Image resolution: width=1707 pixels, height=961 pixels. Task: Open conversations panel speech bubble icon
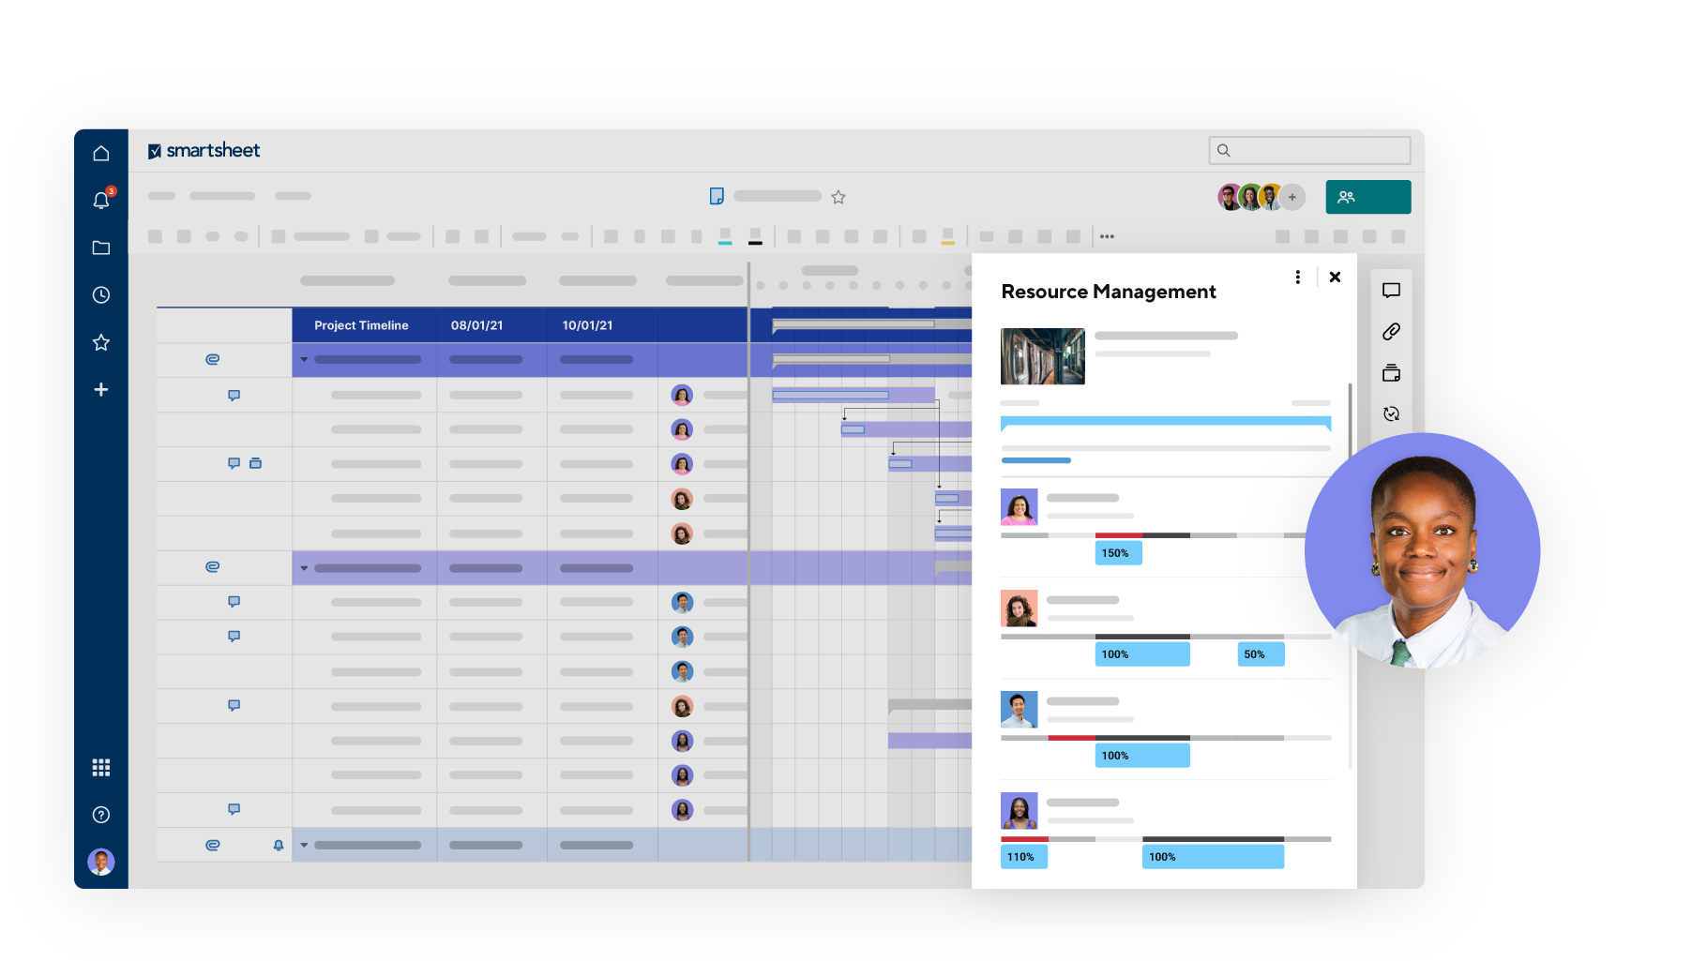click(x=1391, y=291)
